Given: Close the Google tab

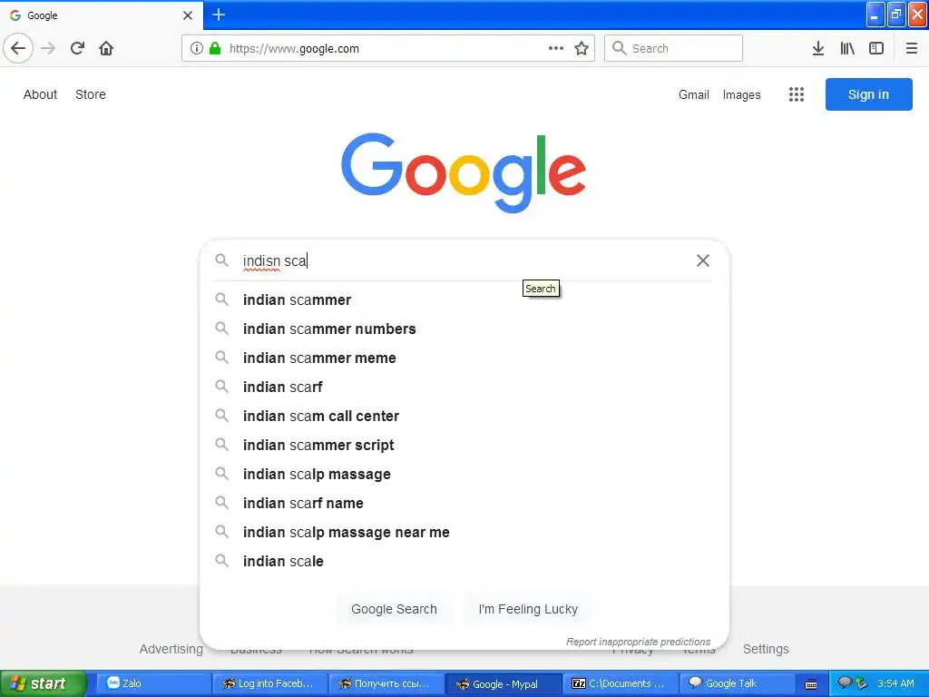Looking at the screenshot, I should [188, 15].
